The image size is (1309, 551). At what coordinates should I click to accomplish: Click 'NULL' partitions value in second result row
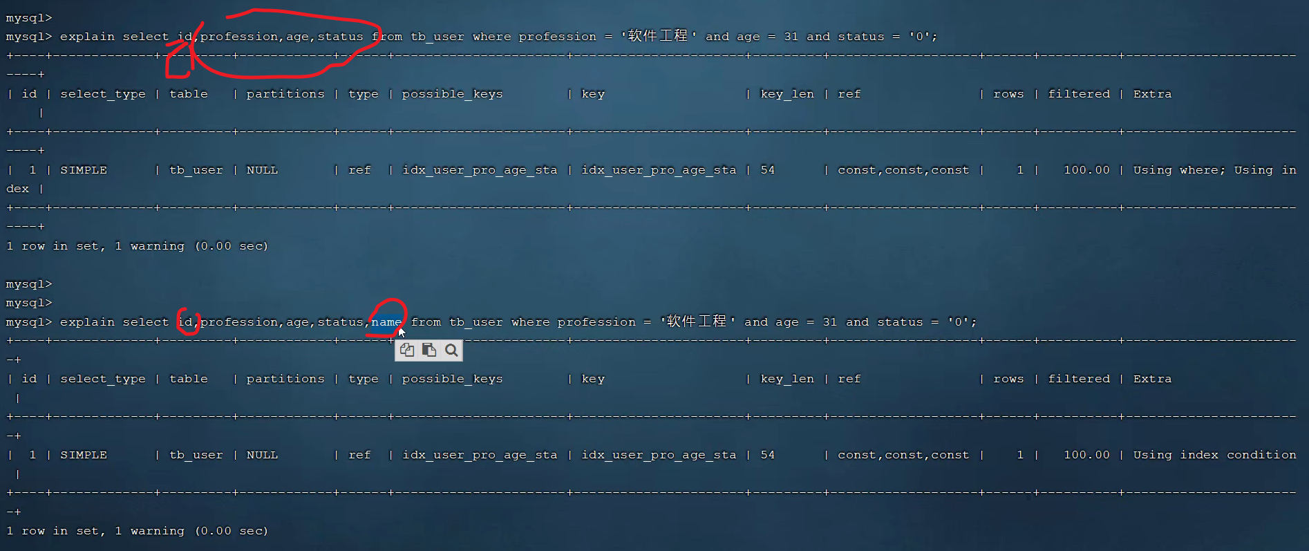(x=262, y=455)
